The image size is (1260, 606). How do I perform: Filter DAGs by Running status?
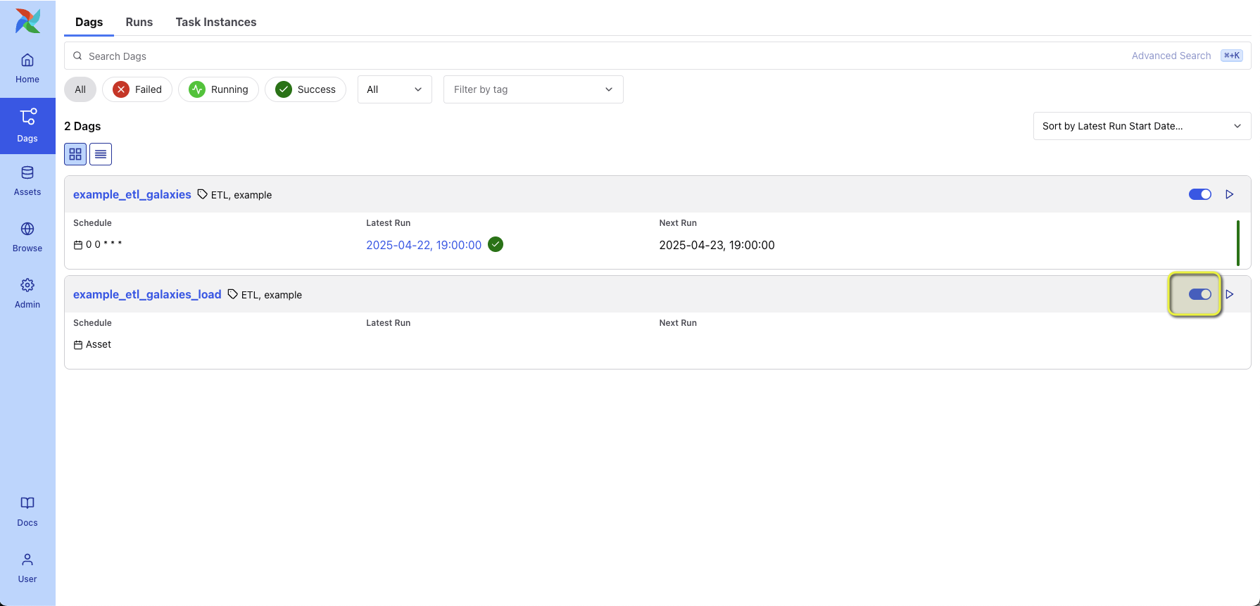(218, 89)
